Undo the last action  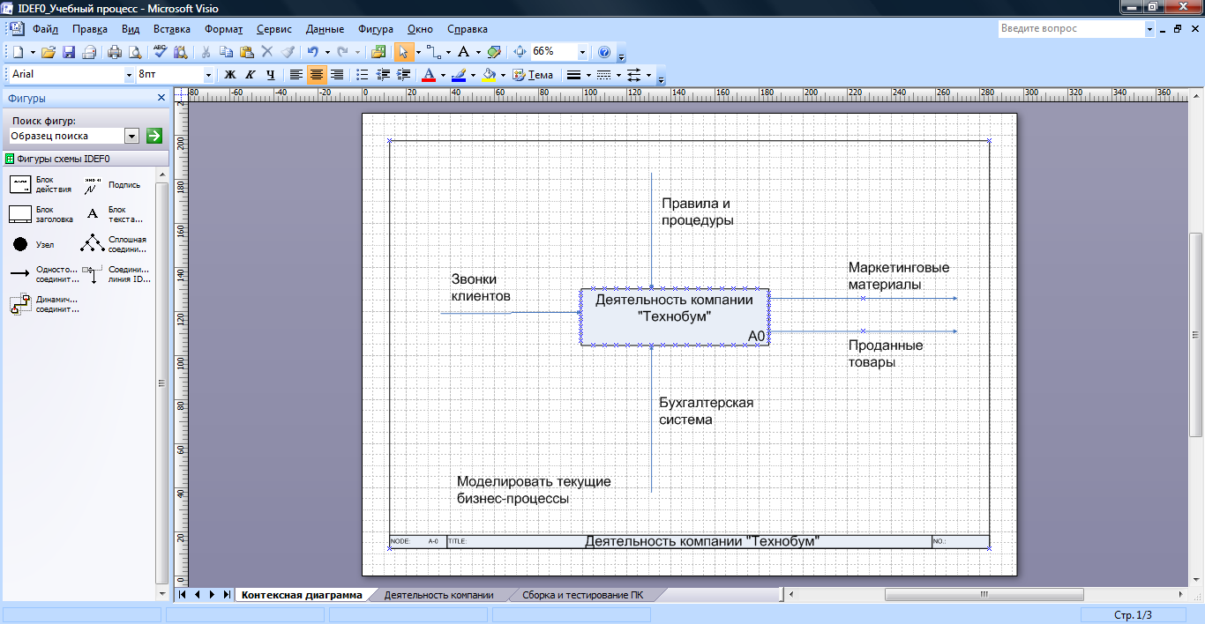point(313,52)
